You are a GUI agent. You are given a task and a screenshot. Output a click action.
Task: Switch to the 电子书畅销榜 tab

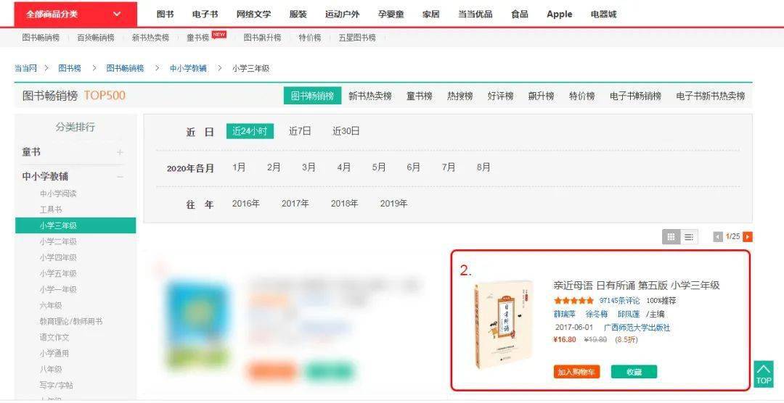point(635,96)
